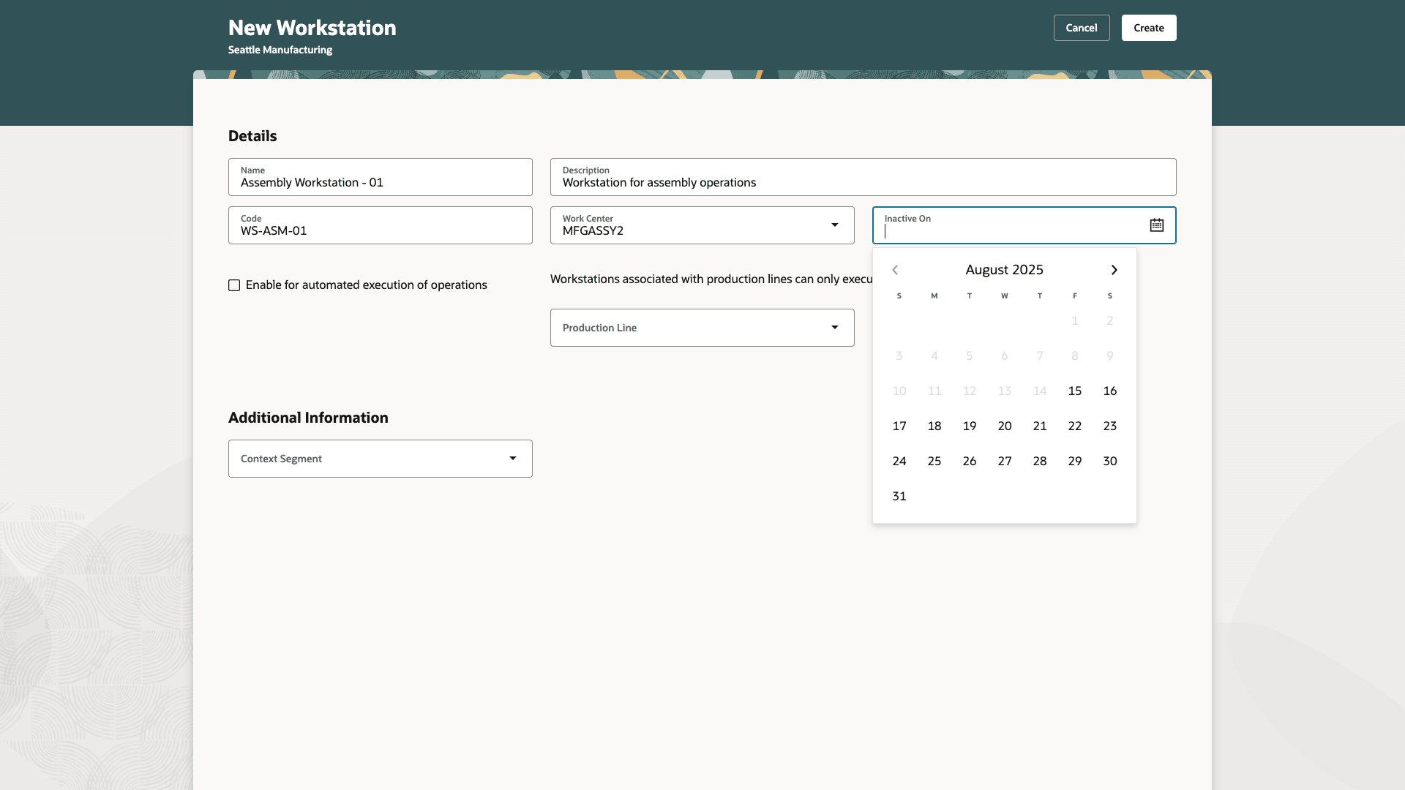This screenshot has height=790, width=1405.
Task: Navigate to previous month using left chevron
Action: point(894,269)
